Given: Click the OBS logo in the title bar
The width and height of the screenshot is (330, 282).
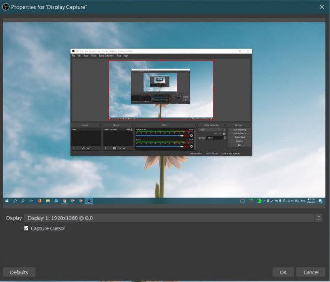Looking at the screenshot, I should point(6,7).
